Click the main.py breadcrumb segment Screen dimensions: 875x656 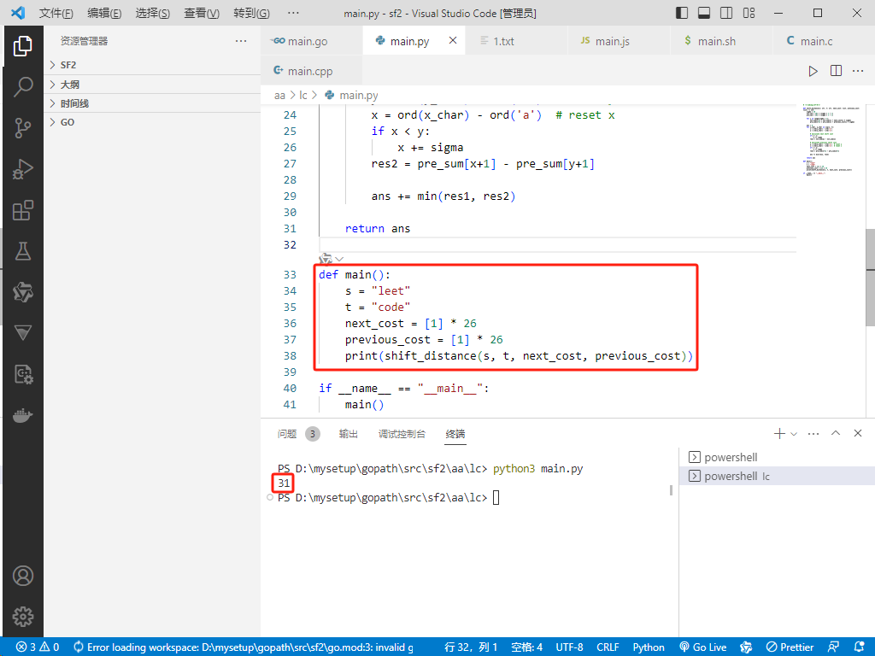click(351, 96)
